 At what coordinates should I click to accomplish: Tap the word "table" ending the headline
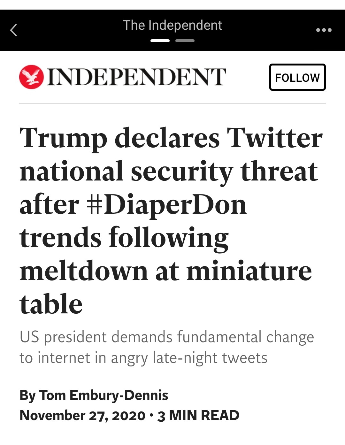[x=51, y=304]
